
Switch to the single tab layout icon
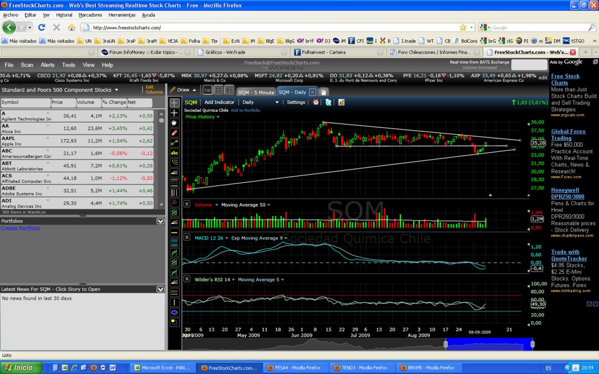coord(207,90)
